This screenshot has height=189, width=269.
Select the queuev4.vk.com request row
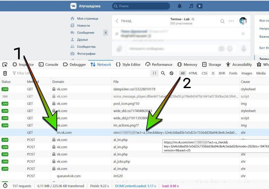134,176
